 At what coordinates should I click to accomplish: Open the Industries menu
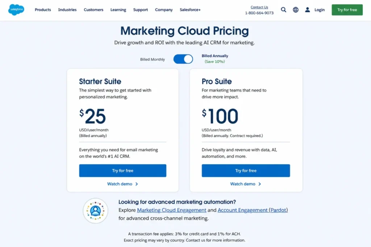point(67,10)
